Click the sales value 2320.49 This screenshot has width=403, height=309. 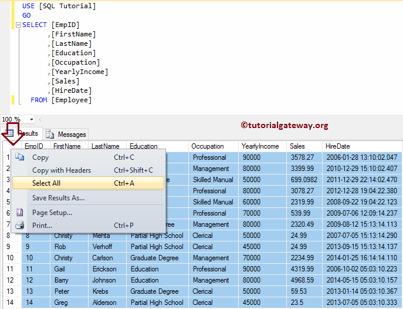click(304, 224)
